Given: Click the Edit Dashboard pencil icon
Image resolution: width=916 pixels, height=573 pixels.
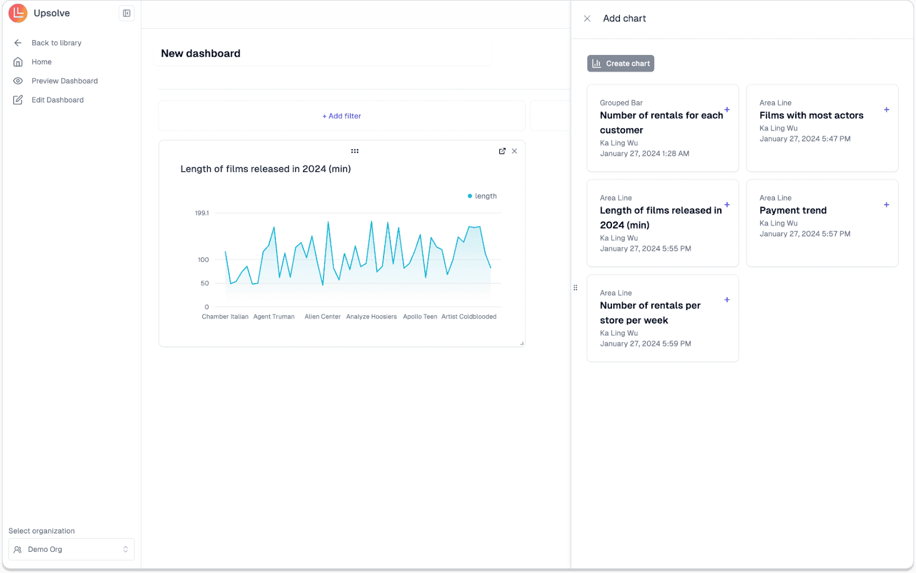Looking at the screenshot, I should point(18,100).
